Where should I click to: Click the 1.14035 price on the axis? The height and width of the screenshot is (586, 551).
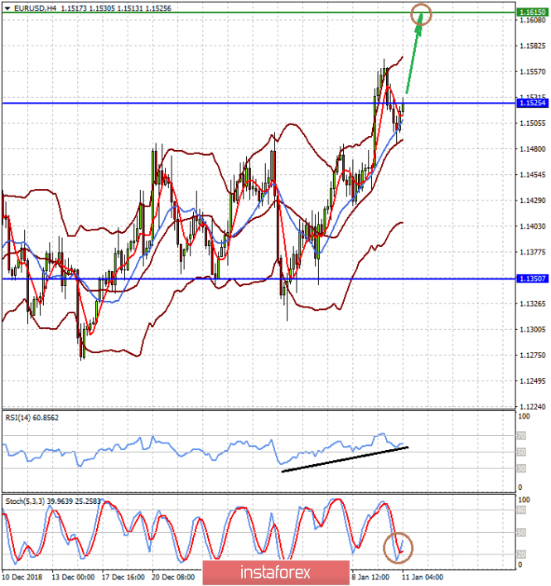pos(529,226)
